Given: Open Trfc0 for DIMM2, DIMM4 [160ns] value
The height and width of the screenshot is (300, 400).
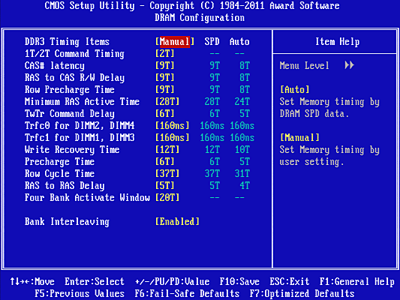Looking at the screenshot, I should click(x=173, y=126).
